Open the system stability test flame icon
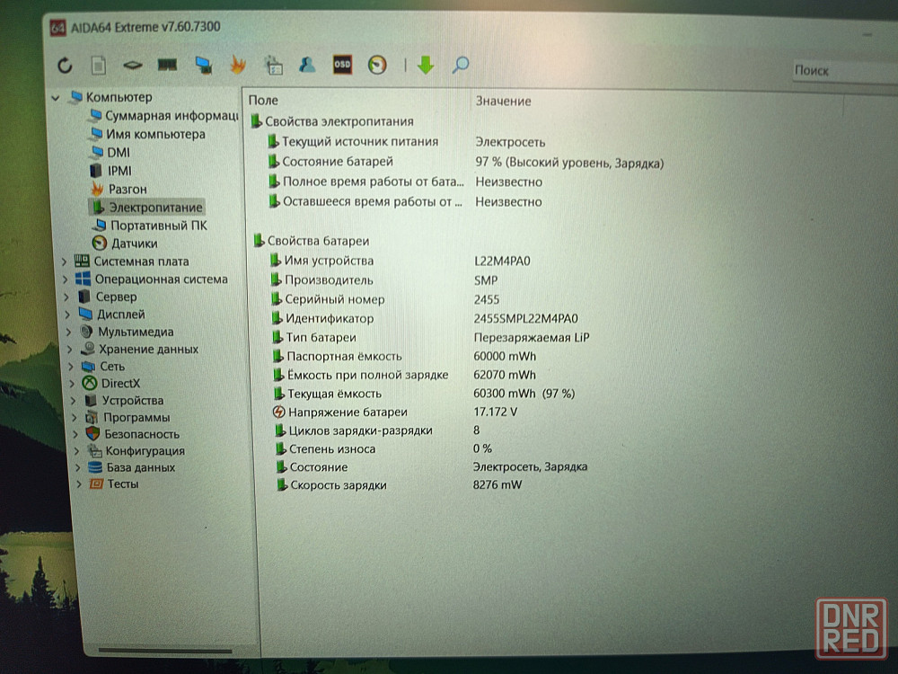The width and height of the screenshot is (898, 674). [237, 65]
